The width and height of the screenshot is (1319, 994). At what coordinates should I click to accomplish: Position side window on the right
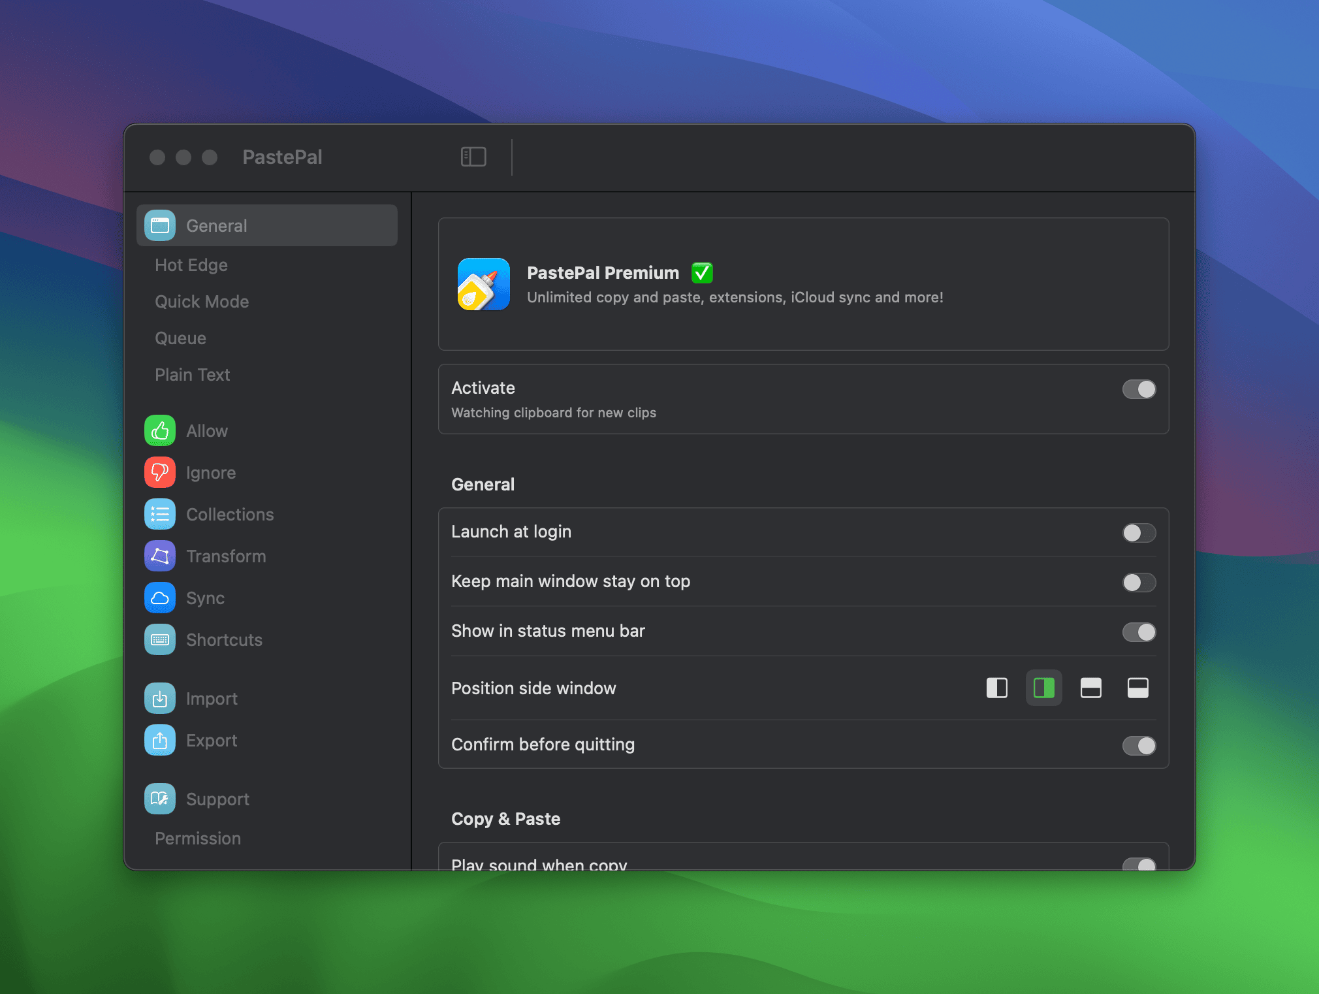tap(1044, 688)
